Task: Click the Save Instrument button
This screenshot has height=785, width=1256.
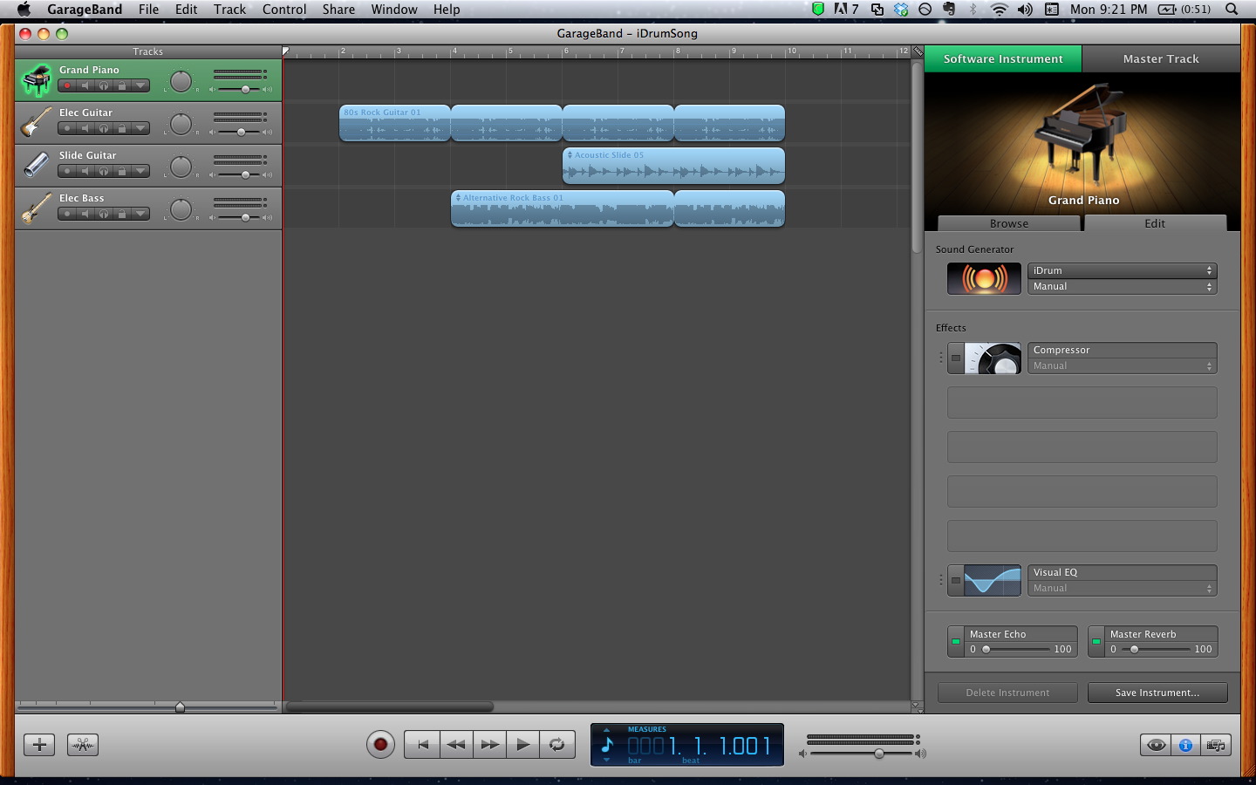Action: pos(1157,693)
